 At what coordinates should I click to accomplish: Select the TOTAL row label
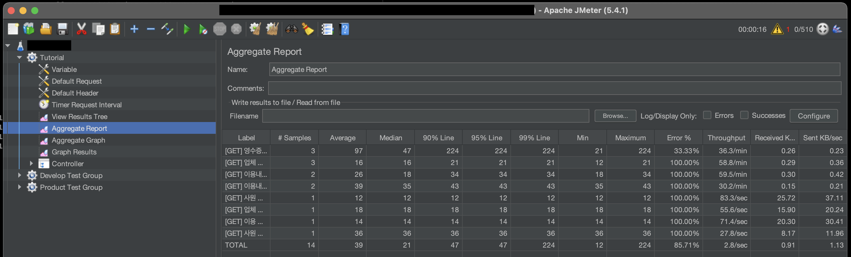pos(246,245)
